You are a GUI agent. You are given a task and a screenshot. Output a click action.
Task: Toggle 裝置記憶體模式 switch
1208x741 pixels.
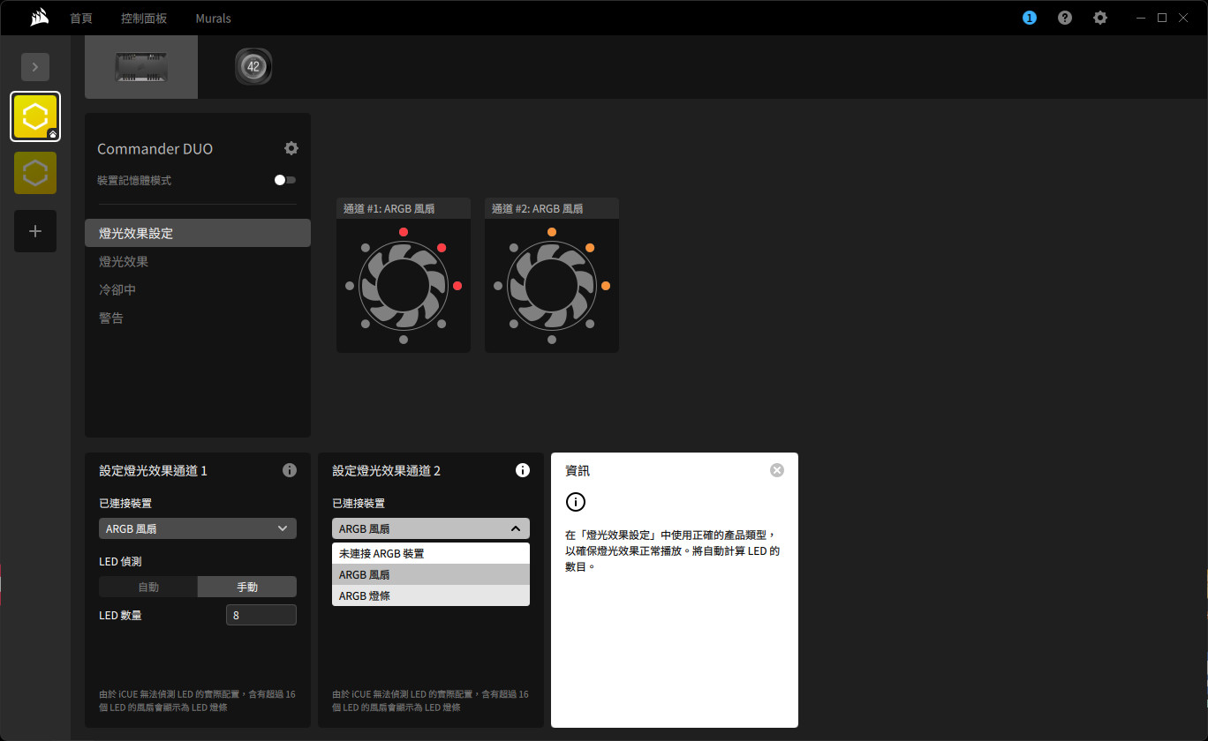(284, 180)
